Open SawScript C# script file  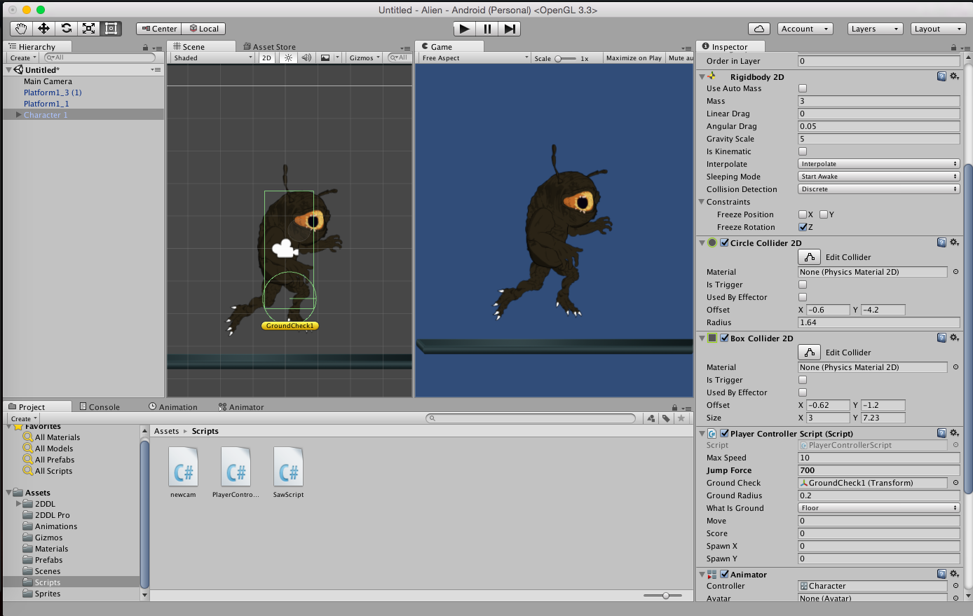288,472
